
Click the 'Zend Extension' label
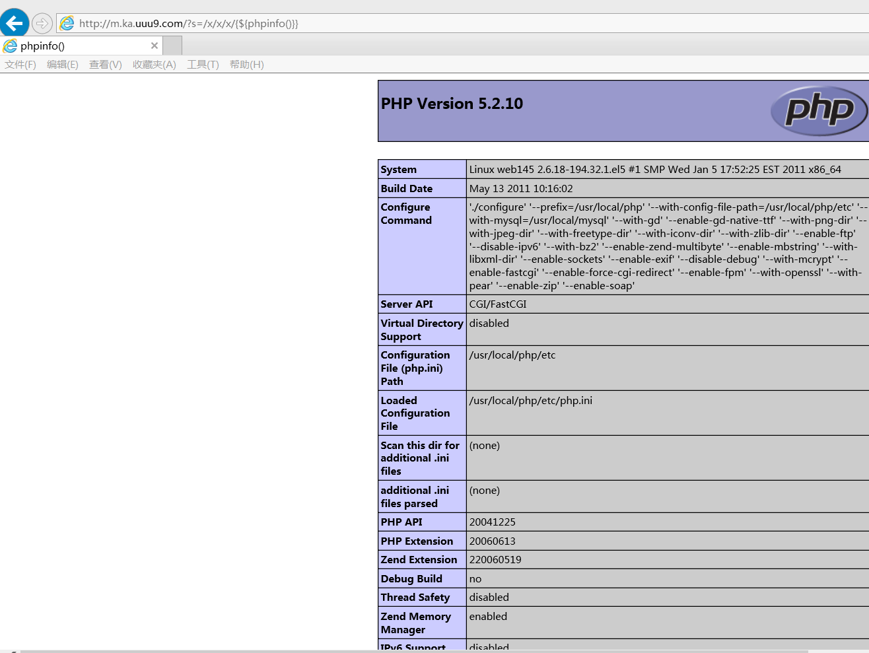click(419, 560)
